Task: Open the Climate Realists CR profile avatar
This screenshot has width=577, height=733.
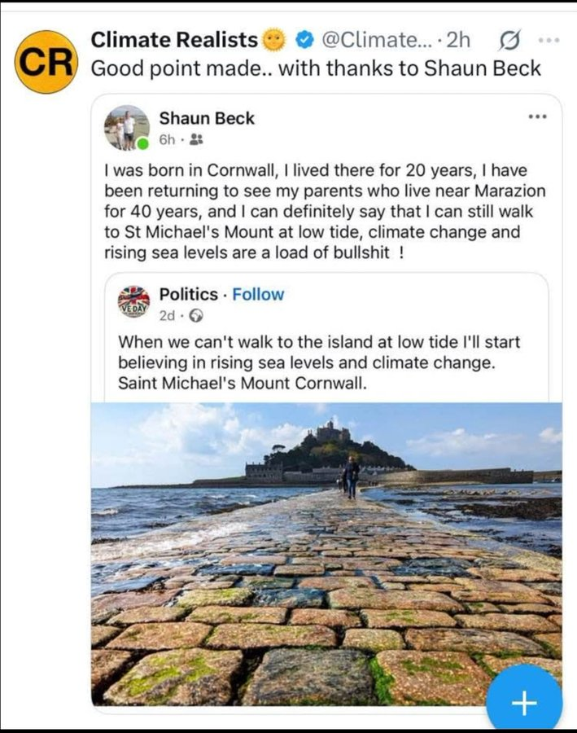Action: click(x=46, y=62)
